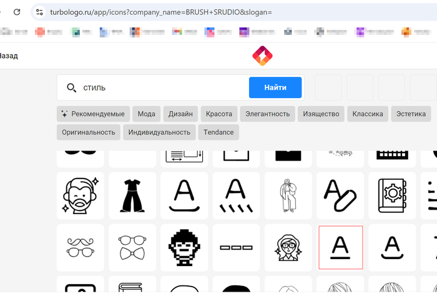The image size is (437, 296).
Task: Choose the highlighted underlined letter A icon
Action: click(x=341, y=247)
